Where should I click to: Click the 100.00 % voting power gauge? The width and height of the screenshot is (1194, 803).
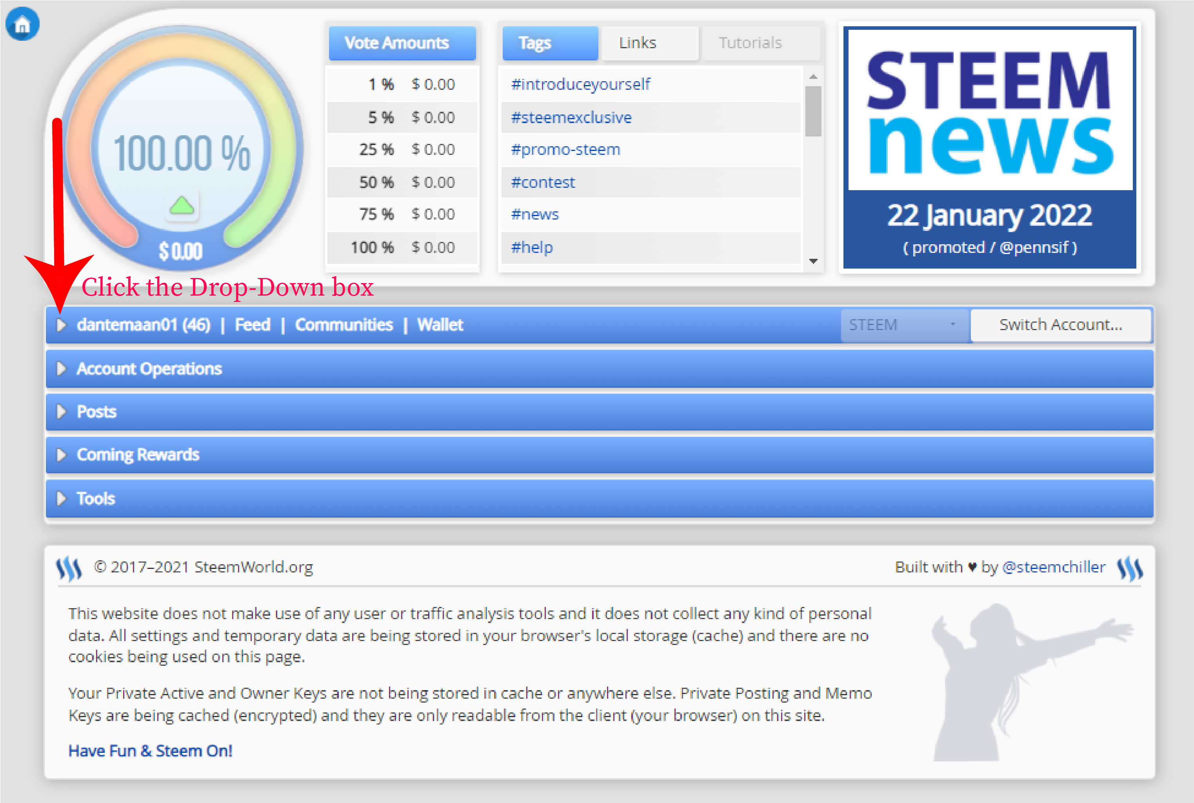pos(182,149)
